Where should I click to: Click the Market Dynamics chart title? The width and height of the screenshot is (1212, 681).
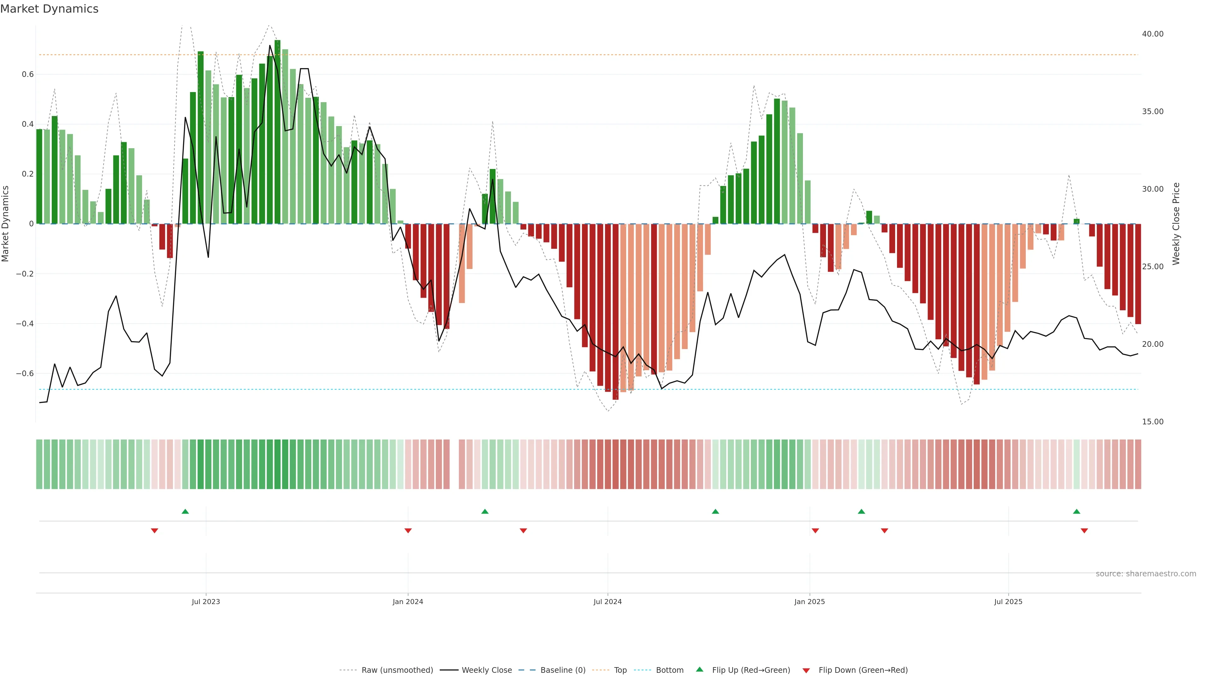pos(50,9)
